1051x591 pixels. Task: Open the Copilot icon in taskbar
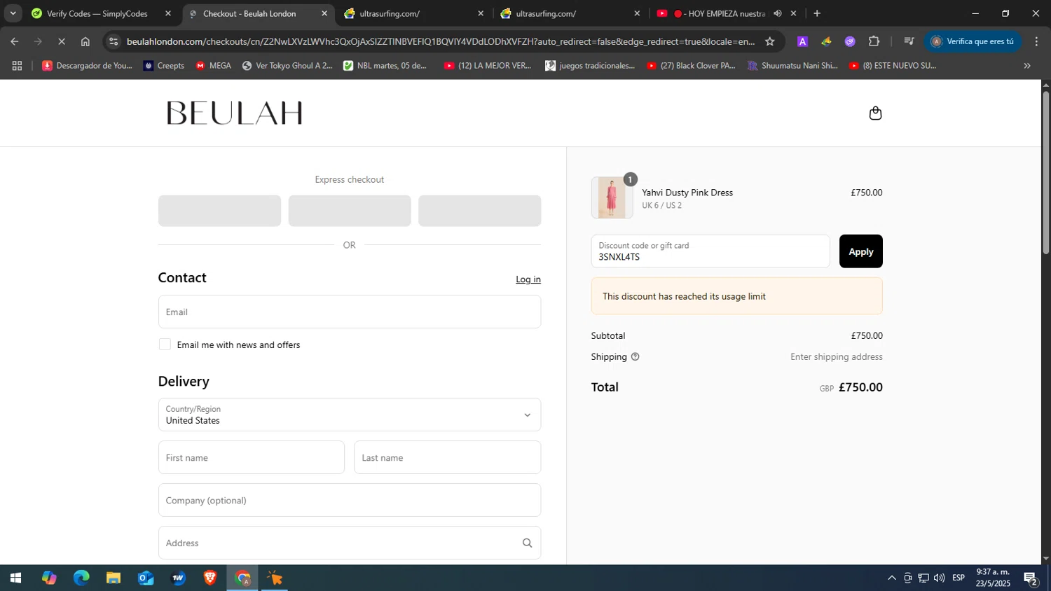point(49,578)
